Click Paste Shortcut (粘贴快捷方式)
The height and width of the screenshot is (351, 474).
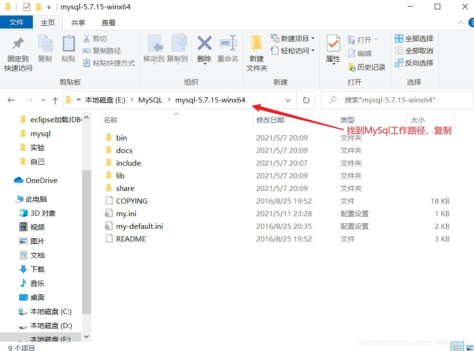pos(109,63)
